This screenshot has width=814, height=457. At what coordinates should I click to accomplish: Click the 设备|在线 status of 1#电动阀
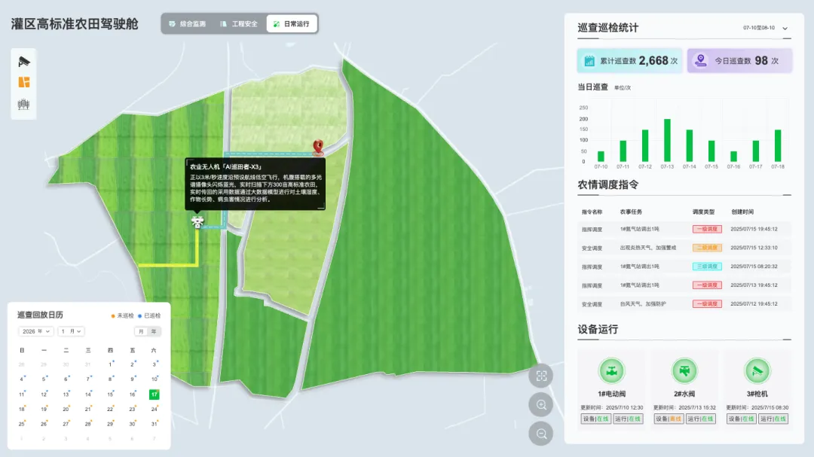595,419
